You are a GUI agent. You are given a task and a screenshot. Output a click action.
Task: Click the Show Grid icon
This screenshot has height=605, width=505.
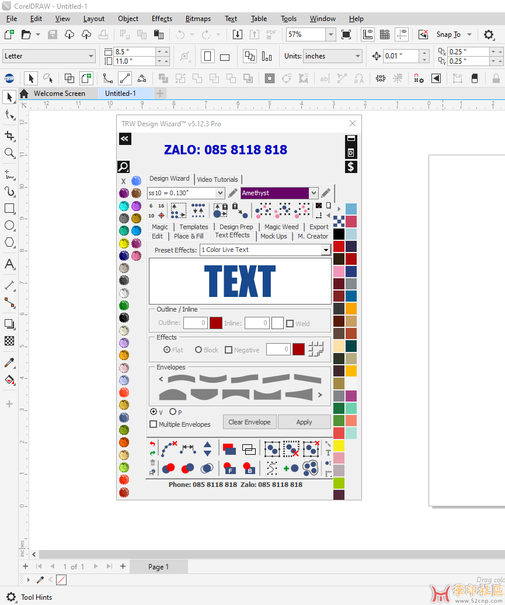coord(385,34)
